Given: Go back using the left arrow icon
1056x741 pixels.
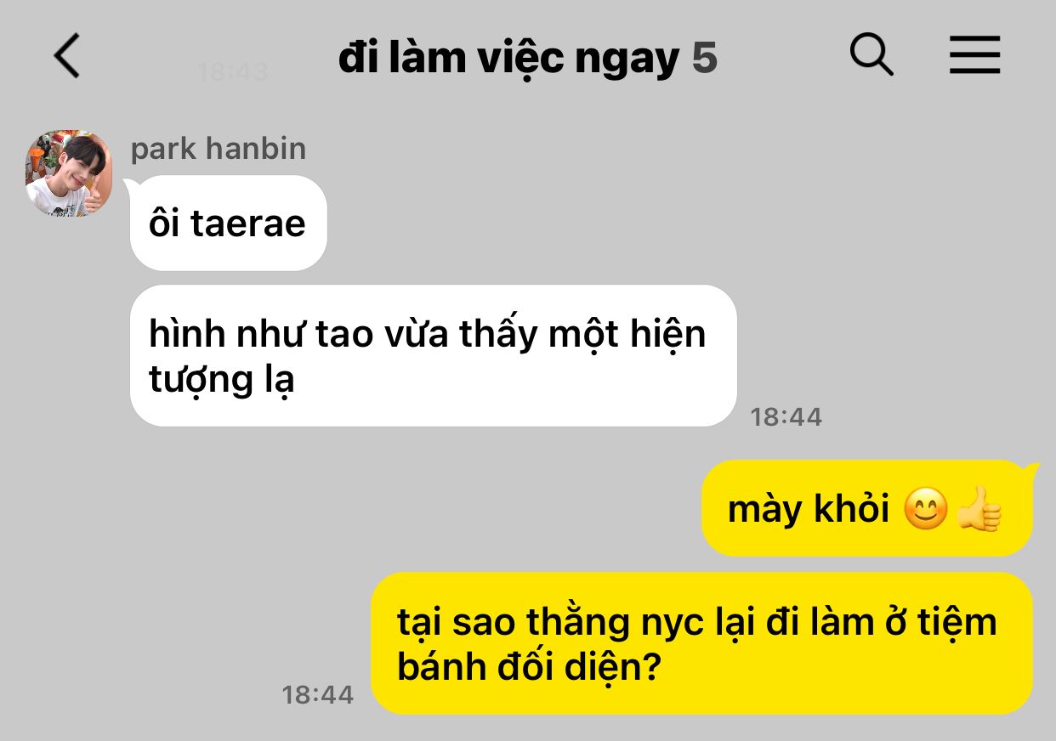Looking at the screenshot, I should 66,56.
